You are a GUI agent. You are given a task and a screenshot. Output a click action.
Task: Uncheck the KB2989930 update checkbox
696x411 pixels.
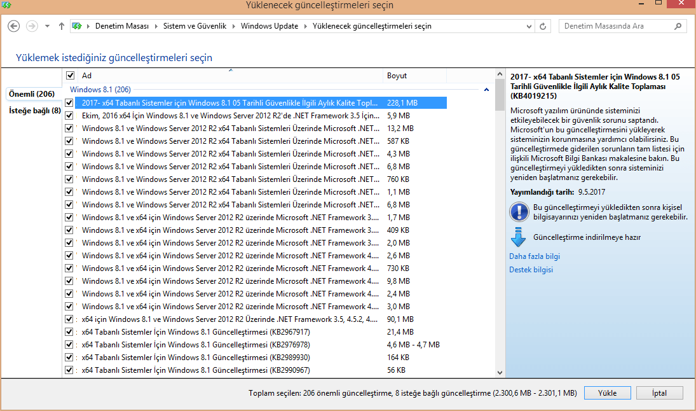tap(69, 357)
